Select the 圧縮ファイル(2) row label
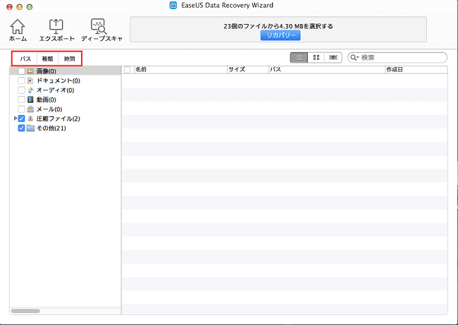 coord(58,118)
